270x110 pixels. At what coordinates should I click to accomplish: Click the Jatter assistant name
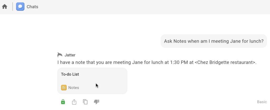(70, 55)
